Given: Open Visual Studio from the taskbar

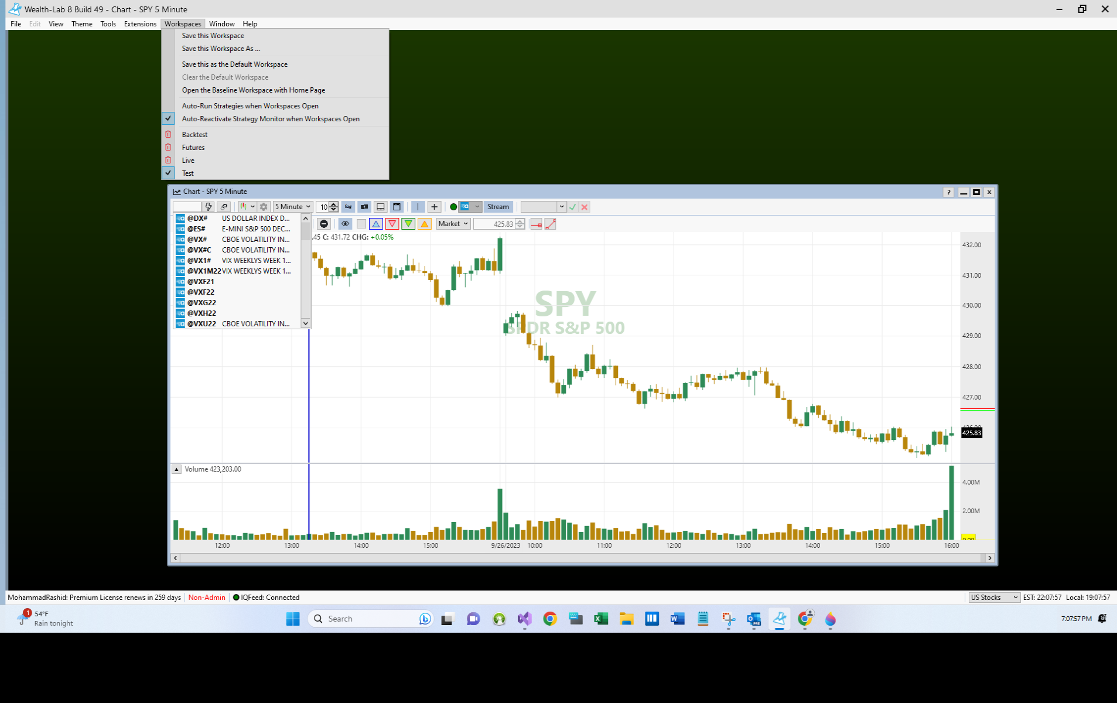Looking at the screenshot, I should coord(524,619).
